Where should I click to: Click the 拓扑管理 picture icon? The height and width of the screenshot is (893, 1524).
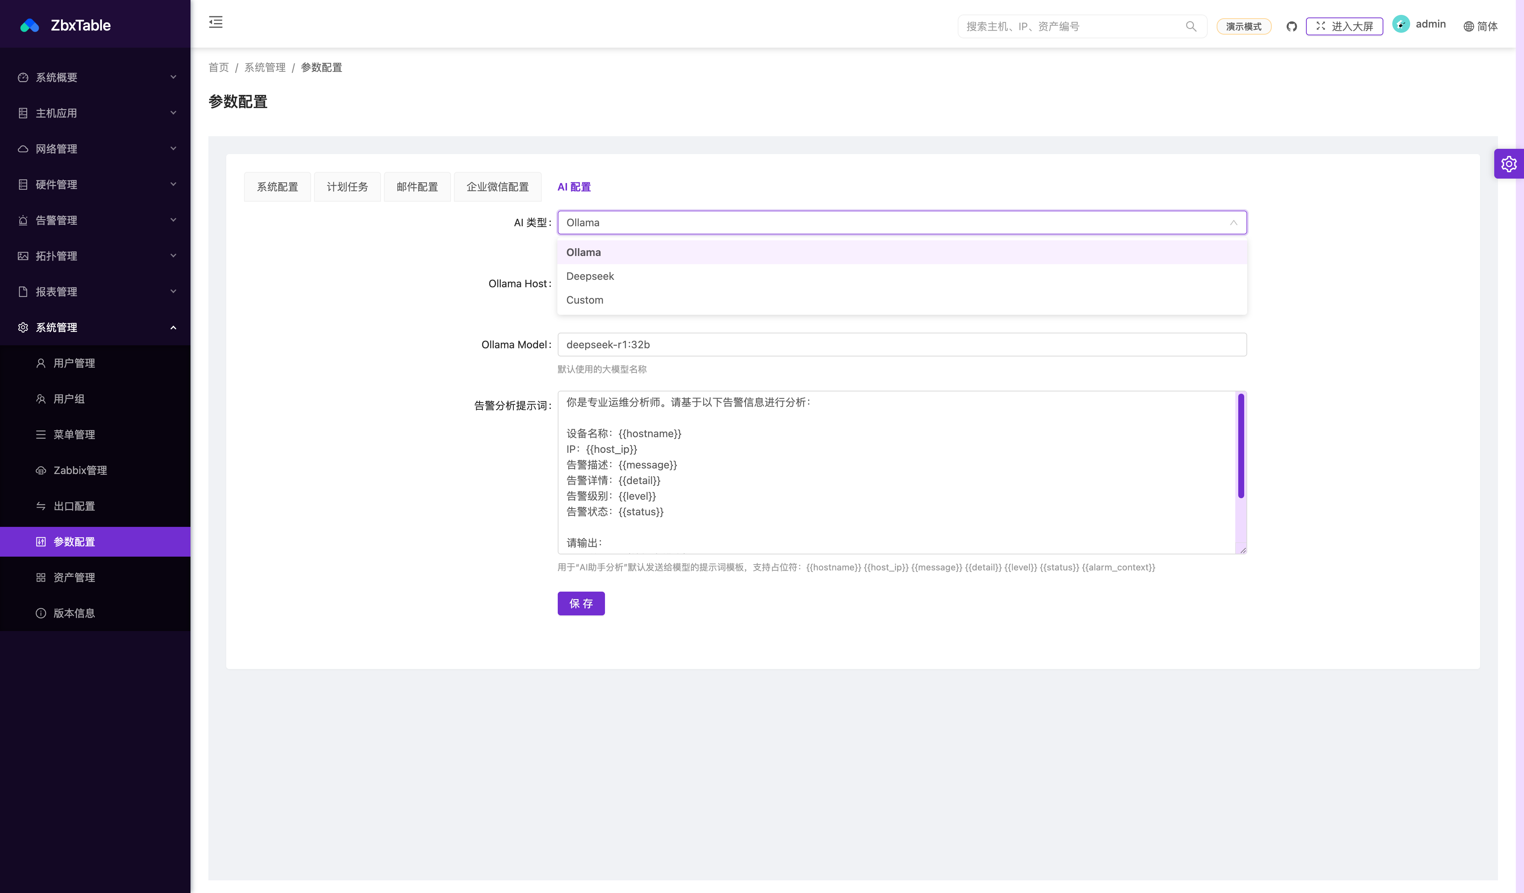tap(23, 256)
